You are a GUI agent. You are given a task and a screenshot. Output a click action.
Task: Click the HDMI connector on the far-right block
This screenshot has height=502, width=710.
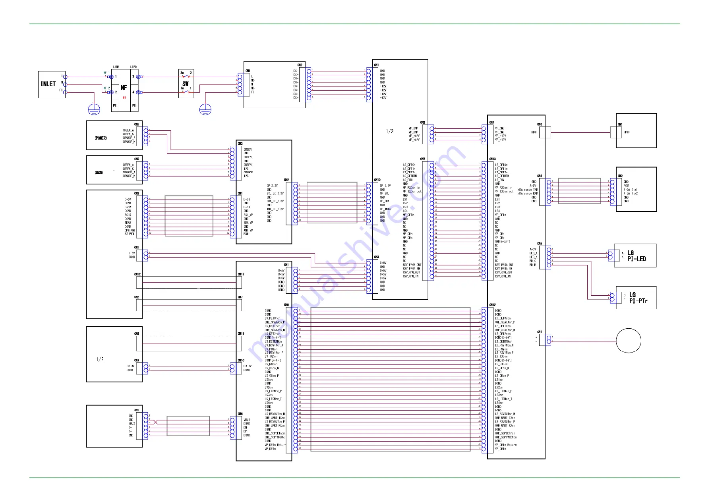click(616, 132)
